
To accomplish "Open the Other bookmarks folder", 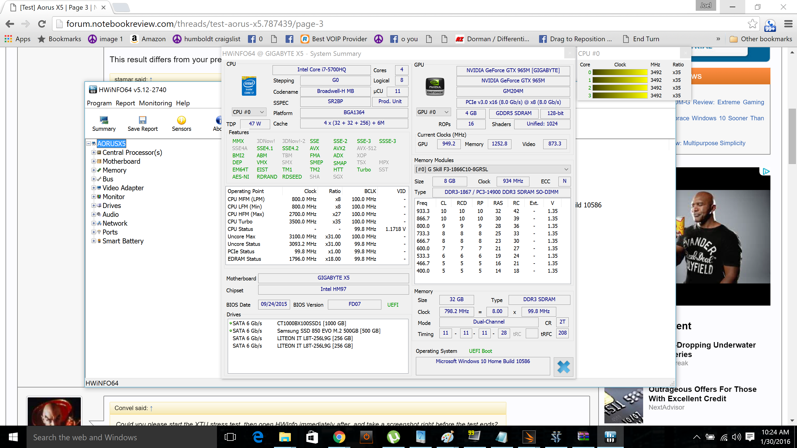I will (760, 39).
